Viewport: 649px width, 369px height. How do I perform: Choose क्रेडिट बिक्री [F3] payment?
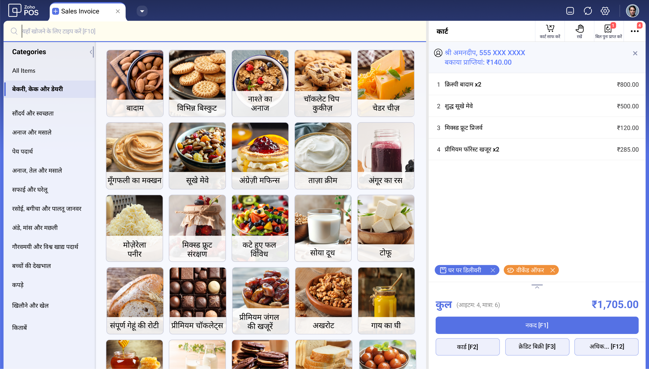pyautogui.click(x=537, y=347)
